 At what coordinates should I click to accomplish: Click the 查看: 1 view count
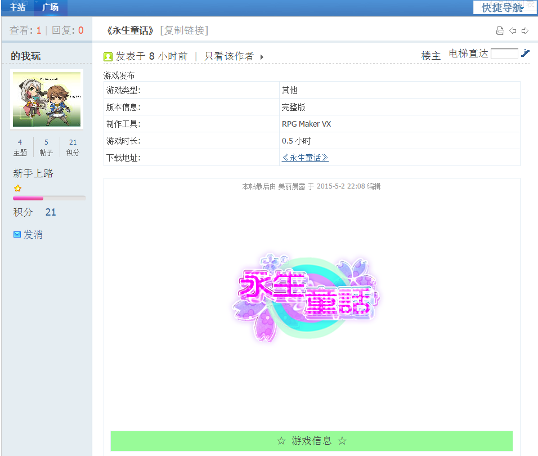pos(25,30)
